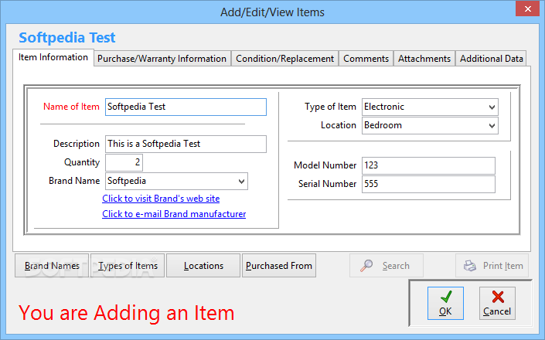Click the red X Cancel button
The height and width of the screenshot is (340, 545).
(497, 303)
